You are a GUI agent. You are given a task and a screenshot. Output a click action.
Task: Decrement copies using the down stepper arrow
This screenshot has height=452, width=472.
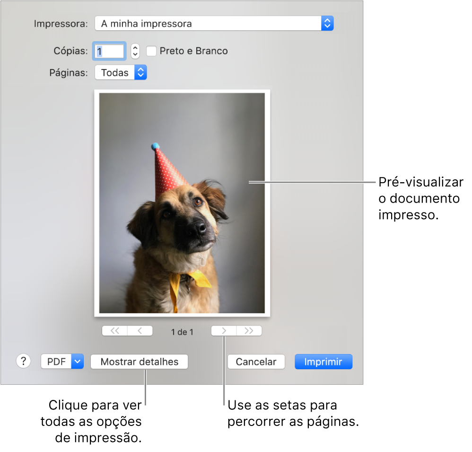pos(135,53)
